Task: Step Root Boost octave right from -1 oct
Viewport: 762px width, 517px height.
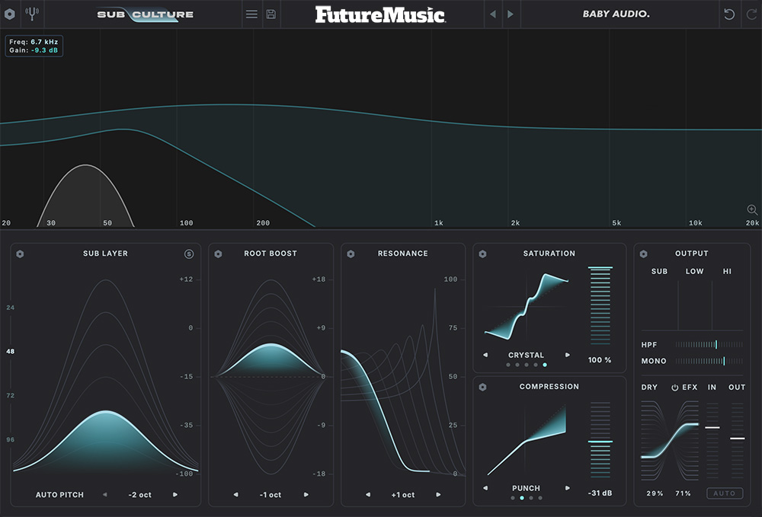Action: point(306,495)
